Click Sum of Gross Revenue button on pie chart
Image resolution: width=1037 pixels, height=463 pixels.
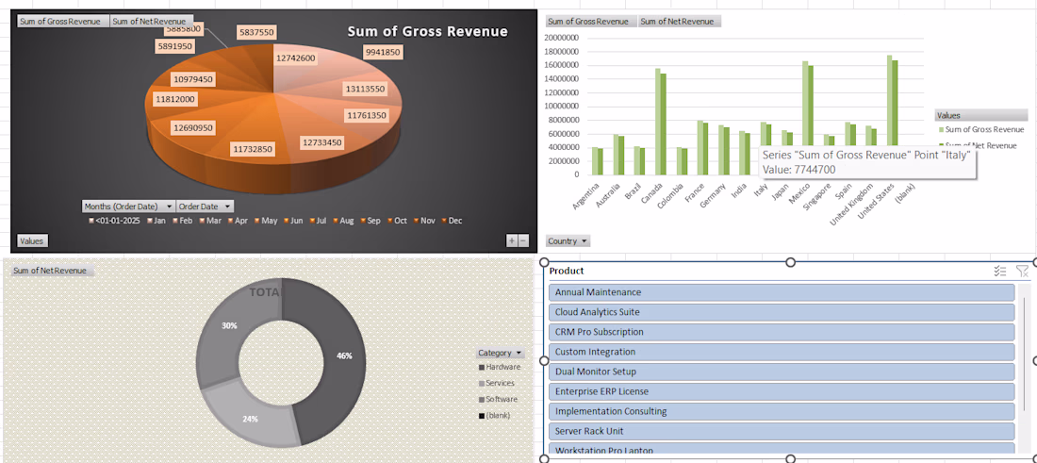coord(63,21)
